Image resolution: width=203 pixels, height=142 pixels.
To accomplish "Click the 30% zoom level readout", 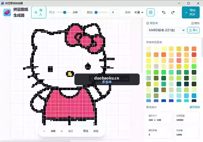I will pos(53,131).
